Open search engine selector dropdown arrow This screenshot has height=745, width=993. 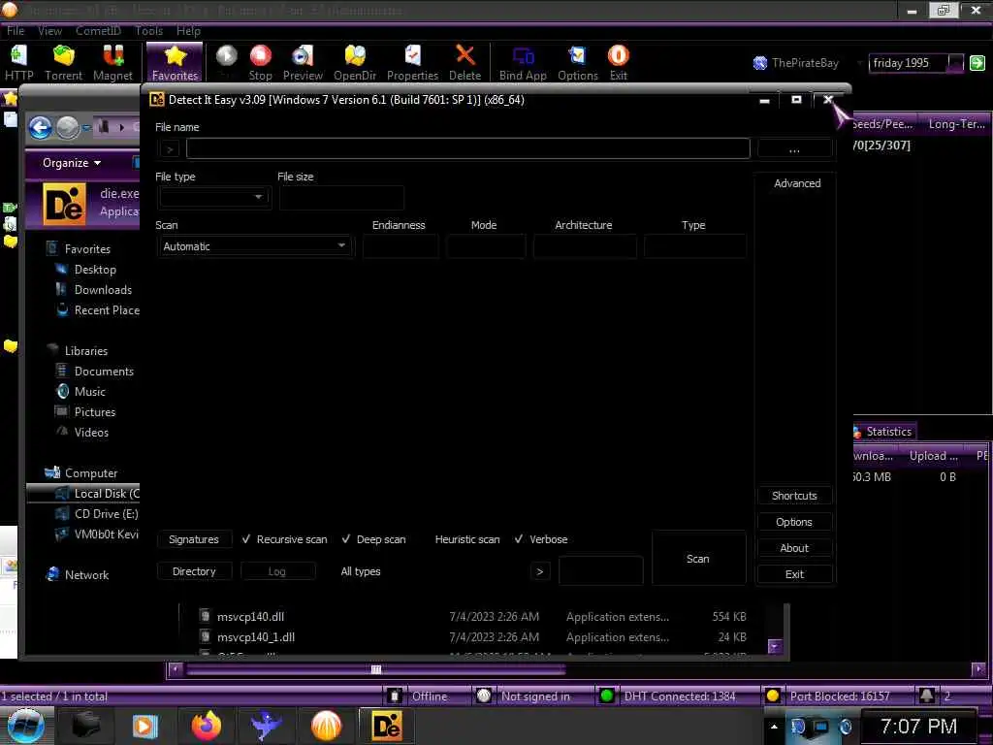tap(859, 63)
